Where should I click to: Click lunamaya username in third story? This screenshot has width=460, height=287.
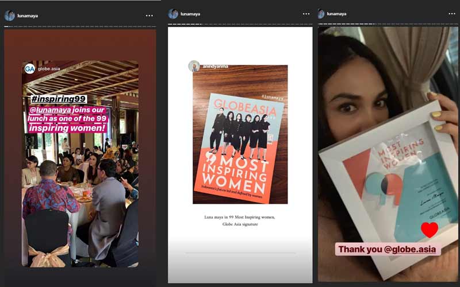click(x=336, y=14)
